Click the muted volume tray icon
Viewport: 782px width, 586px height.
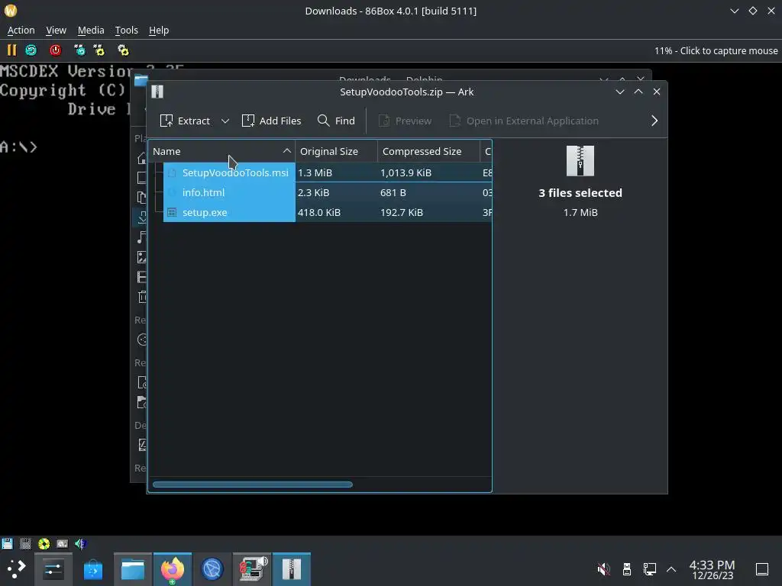tap(604, 569)
